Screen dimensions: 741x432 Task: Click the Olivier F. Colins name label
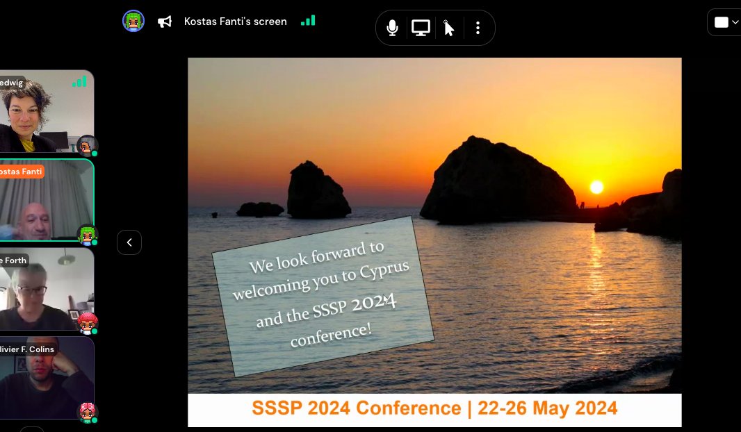28,349
